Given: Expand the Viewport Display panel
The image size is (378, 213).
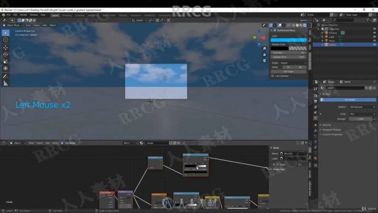Looking at the screenshot, I should 332,130.
